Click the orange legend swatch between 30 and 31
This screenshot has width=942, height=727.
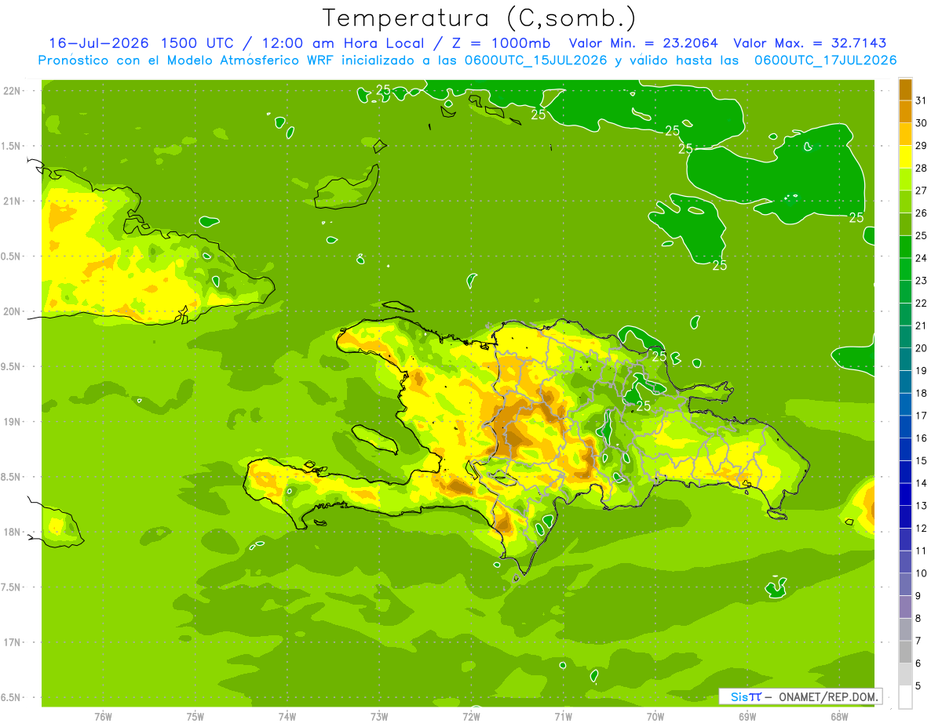pyautogui.click(x=905, y=112)
